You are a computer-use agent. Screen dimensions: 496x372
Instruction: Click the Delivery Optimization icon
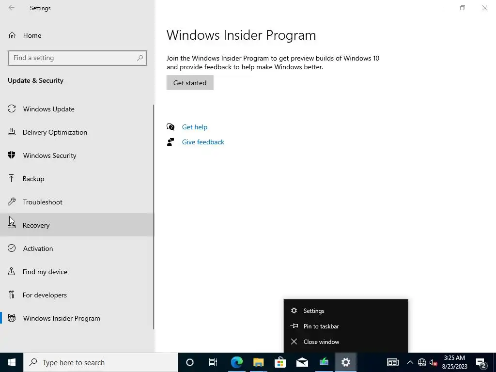(12, 132)
